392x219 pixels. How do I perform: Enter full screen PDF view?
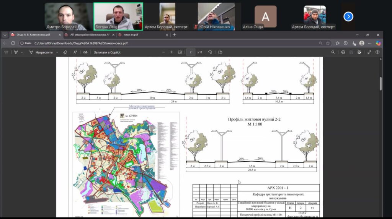click(x=369, y=52)
